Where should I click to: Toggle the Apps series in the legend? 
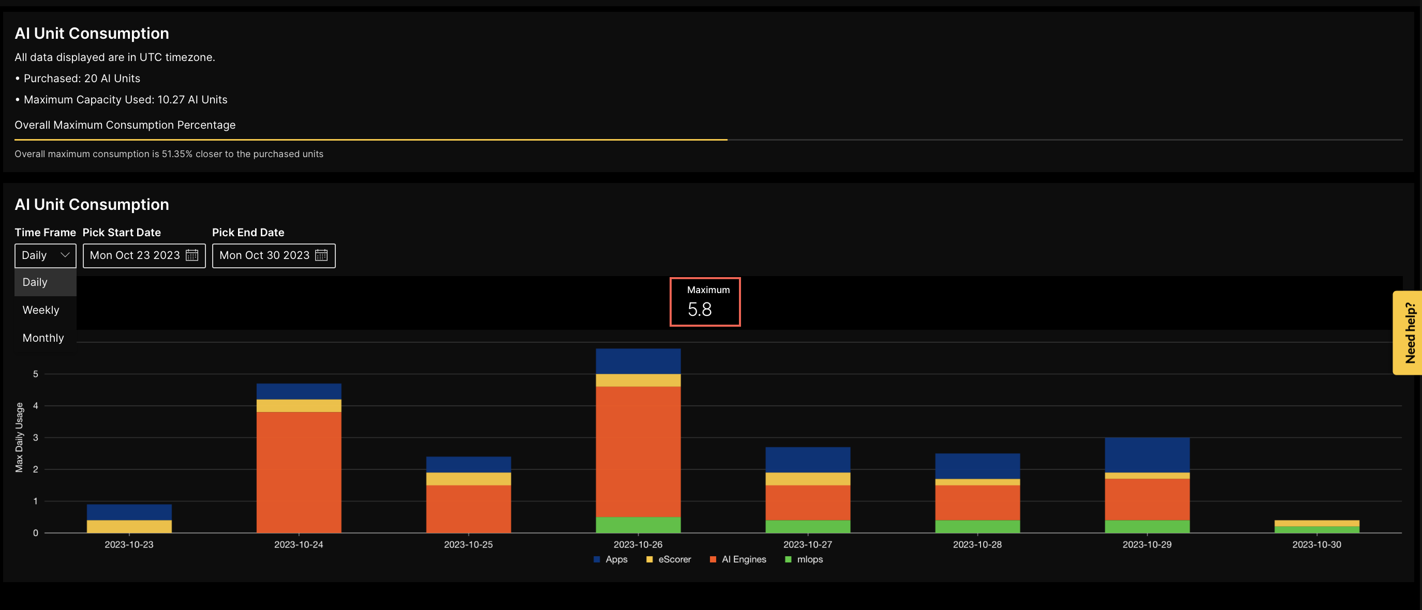pos(610,559)
